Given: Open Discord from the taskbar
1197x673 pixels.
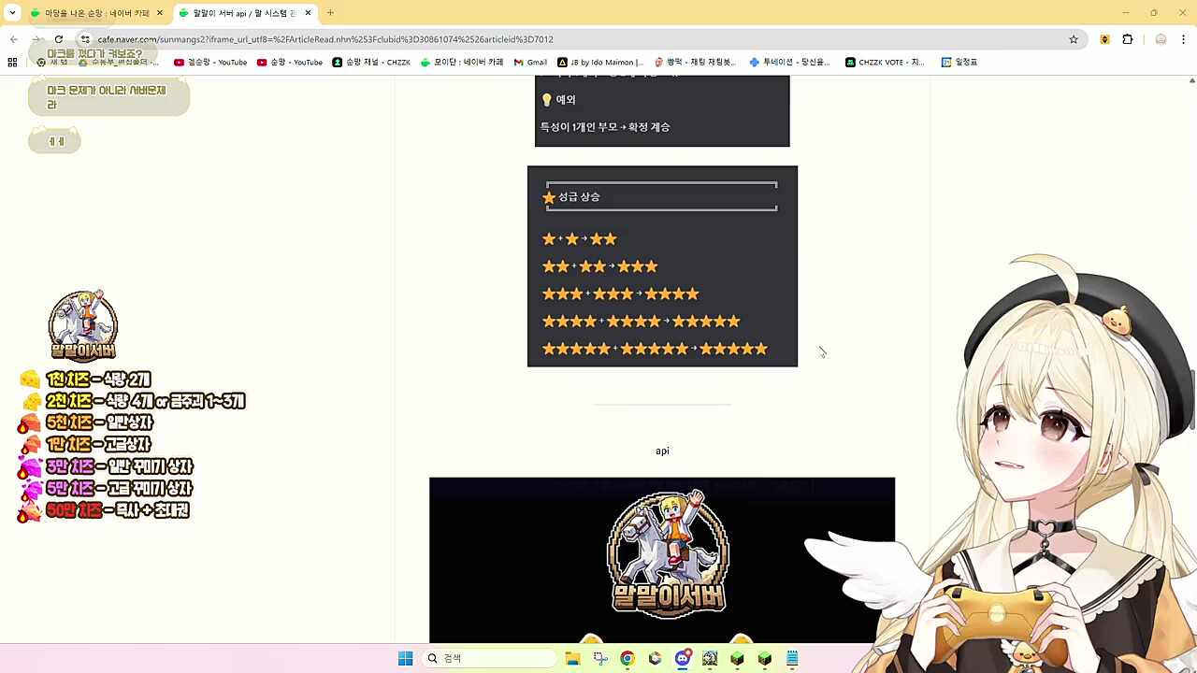Looking at the screenshot, I should pyautogui.click(x=683, y=659).
